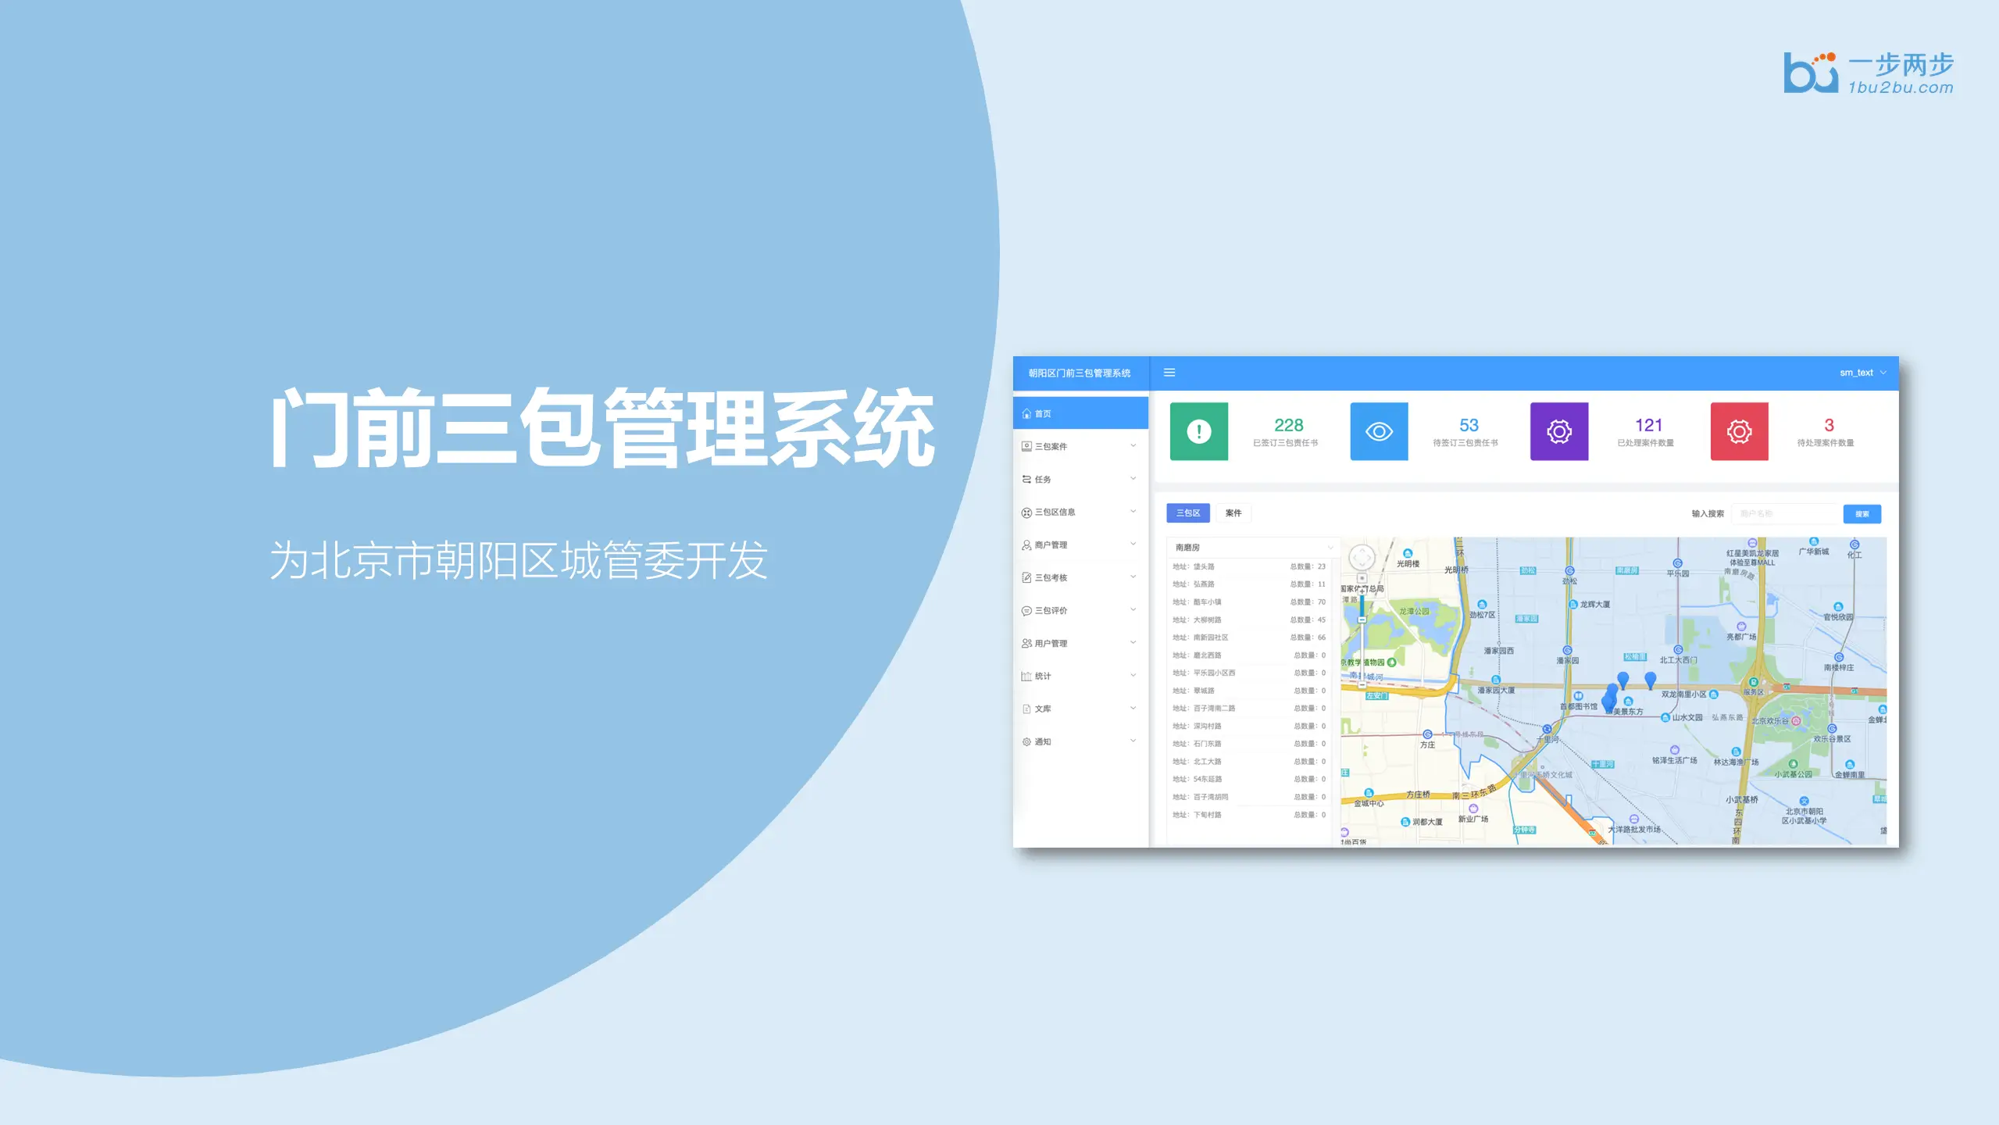Click the blue eye pending-contracts tile
Screen dimensions: 1999x1125
(1379, 431)
